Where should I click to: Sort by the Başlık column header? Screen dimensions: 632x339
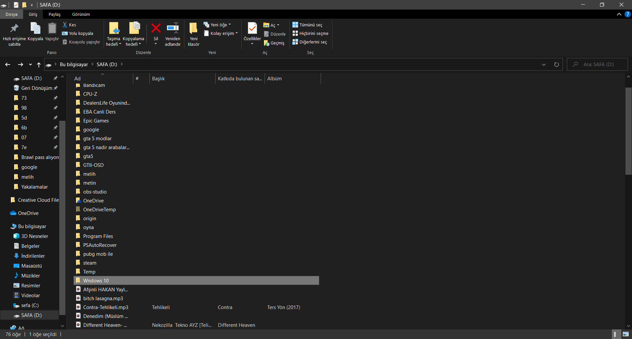[x=182, y=78]
